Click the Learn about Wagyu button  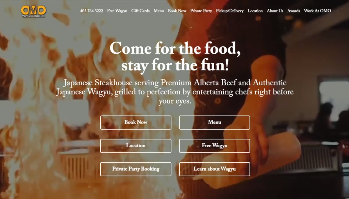pos(215,169)
